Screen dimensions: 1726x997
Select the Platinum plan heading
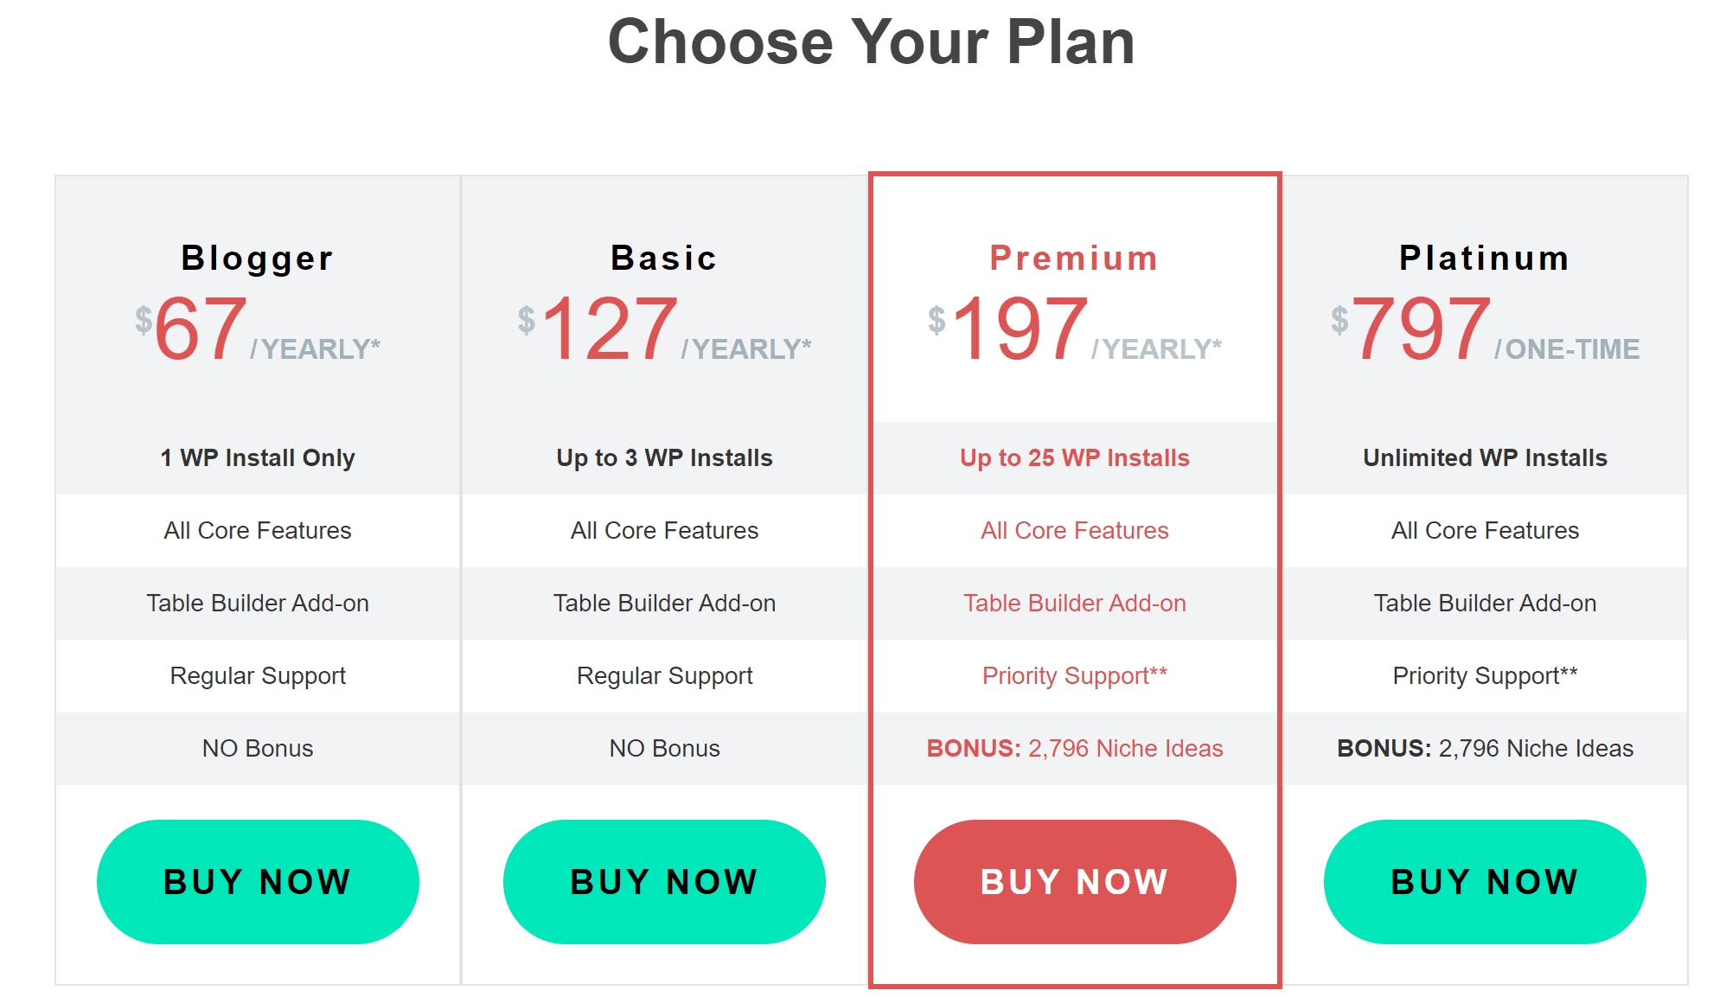[1483, 257]
